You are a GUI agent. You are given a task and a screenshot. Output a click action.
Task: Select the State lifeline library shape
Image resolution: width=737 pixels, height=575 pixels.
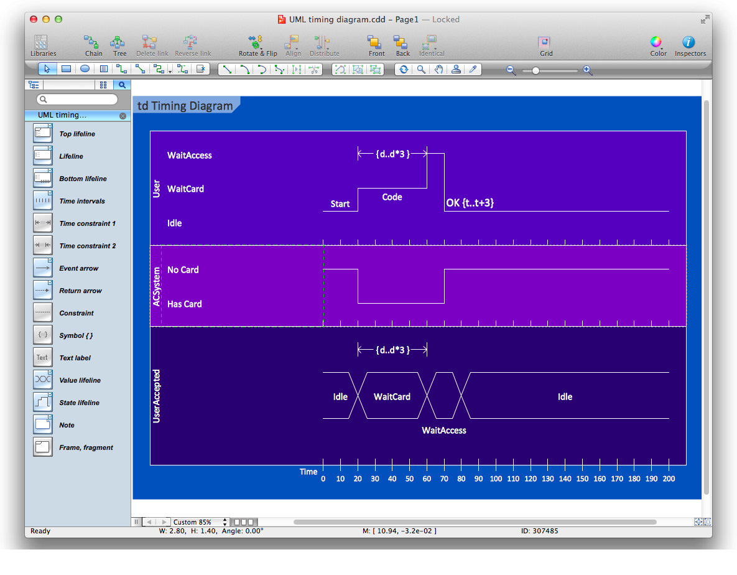pos(42,403)
